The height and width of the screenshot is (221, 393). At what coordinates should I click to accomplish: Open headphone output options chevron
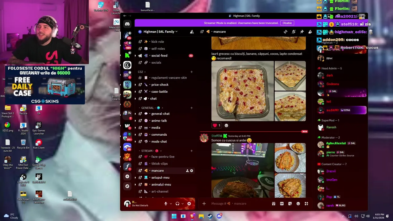click(x=183, y=204)
